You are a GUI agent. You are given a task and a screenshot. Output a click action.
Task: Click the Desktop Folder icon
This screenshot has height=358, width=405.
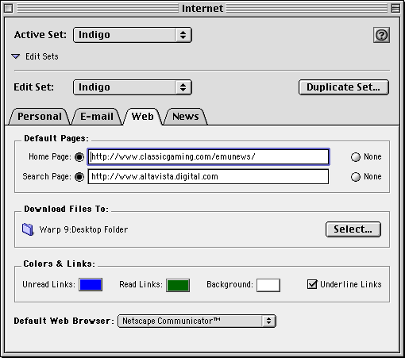click(28, 229)
